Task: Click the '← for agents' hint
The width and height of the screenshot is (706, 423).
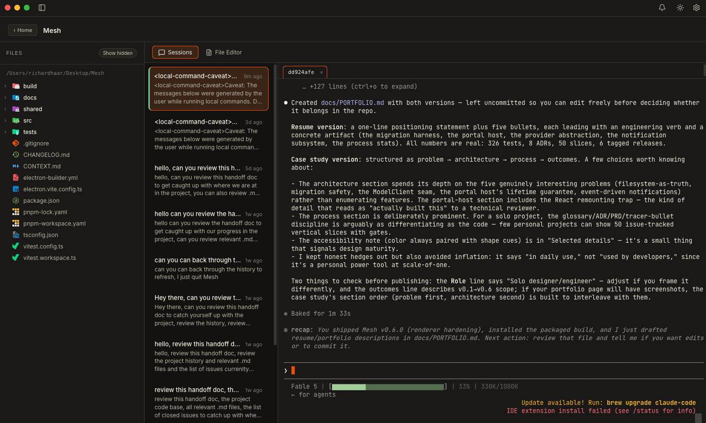Action: click(313, 395)
